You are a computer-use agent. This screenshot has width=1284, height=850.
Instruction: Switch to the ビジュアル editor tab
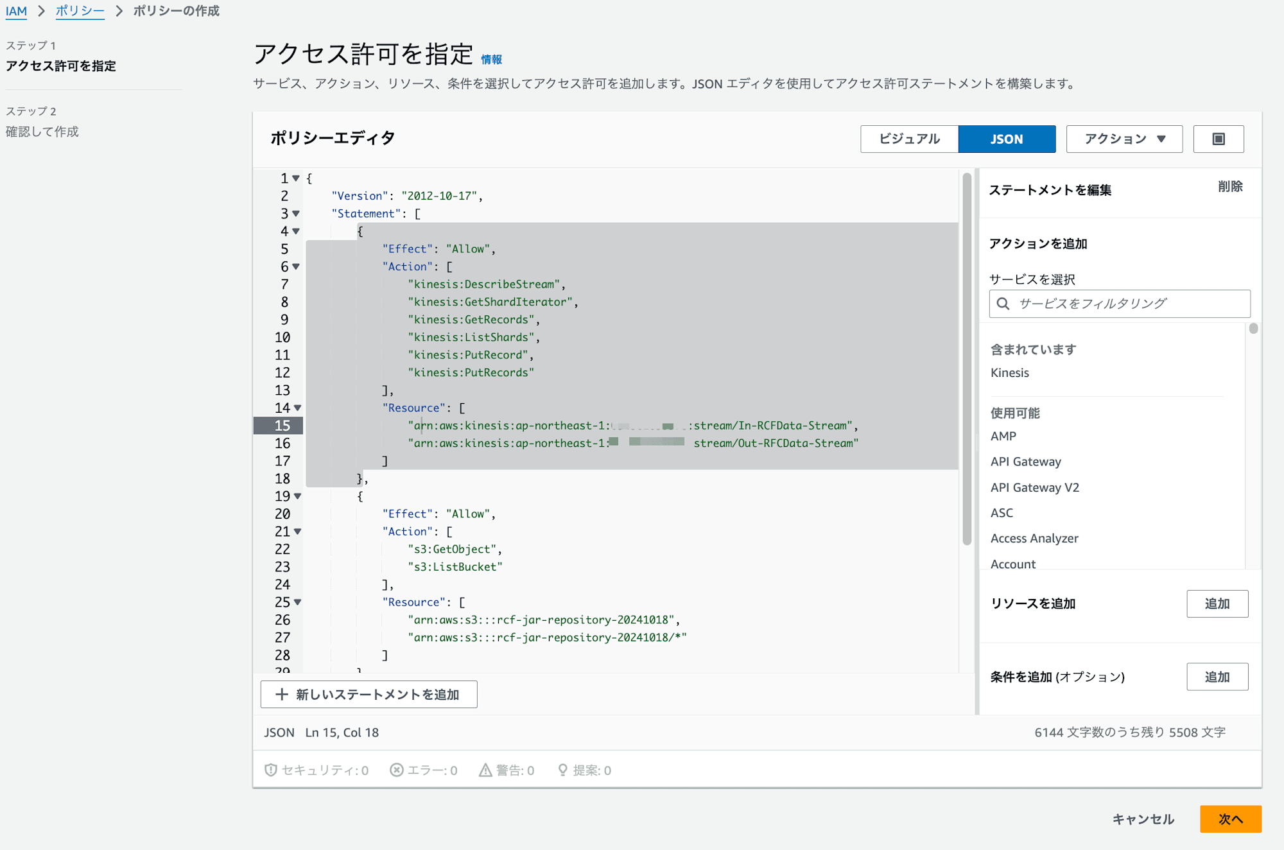click(909, 139)
